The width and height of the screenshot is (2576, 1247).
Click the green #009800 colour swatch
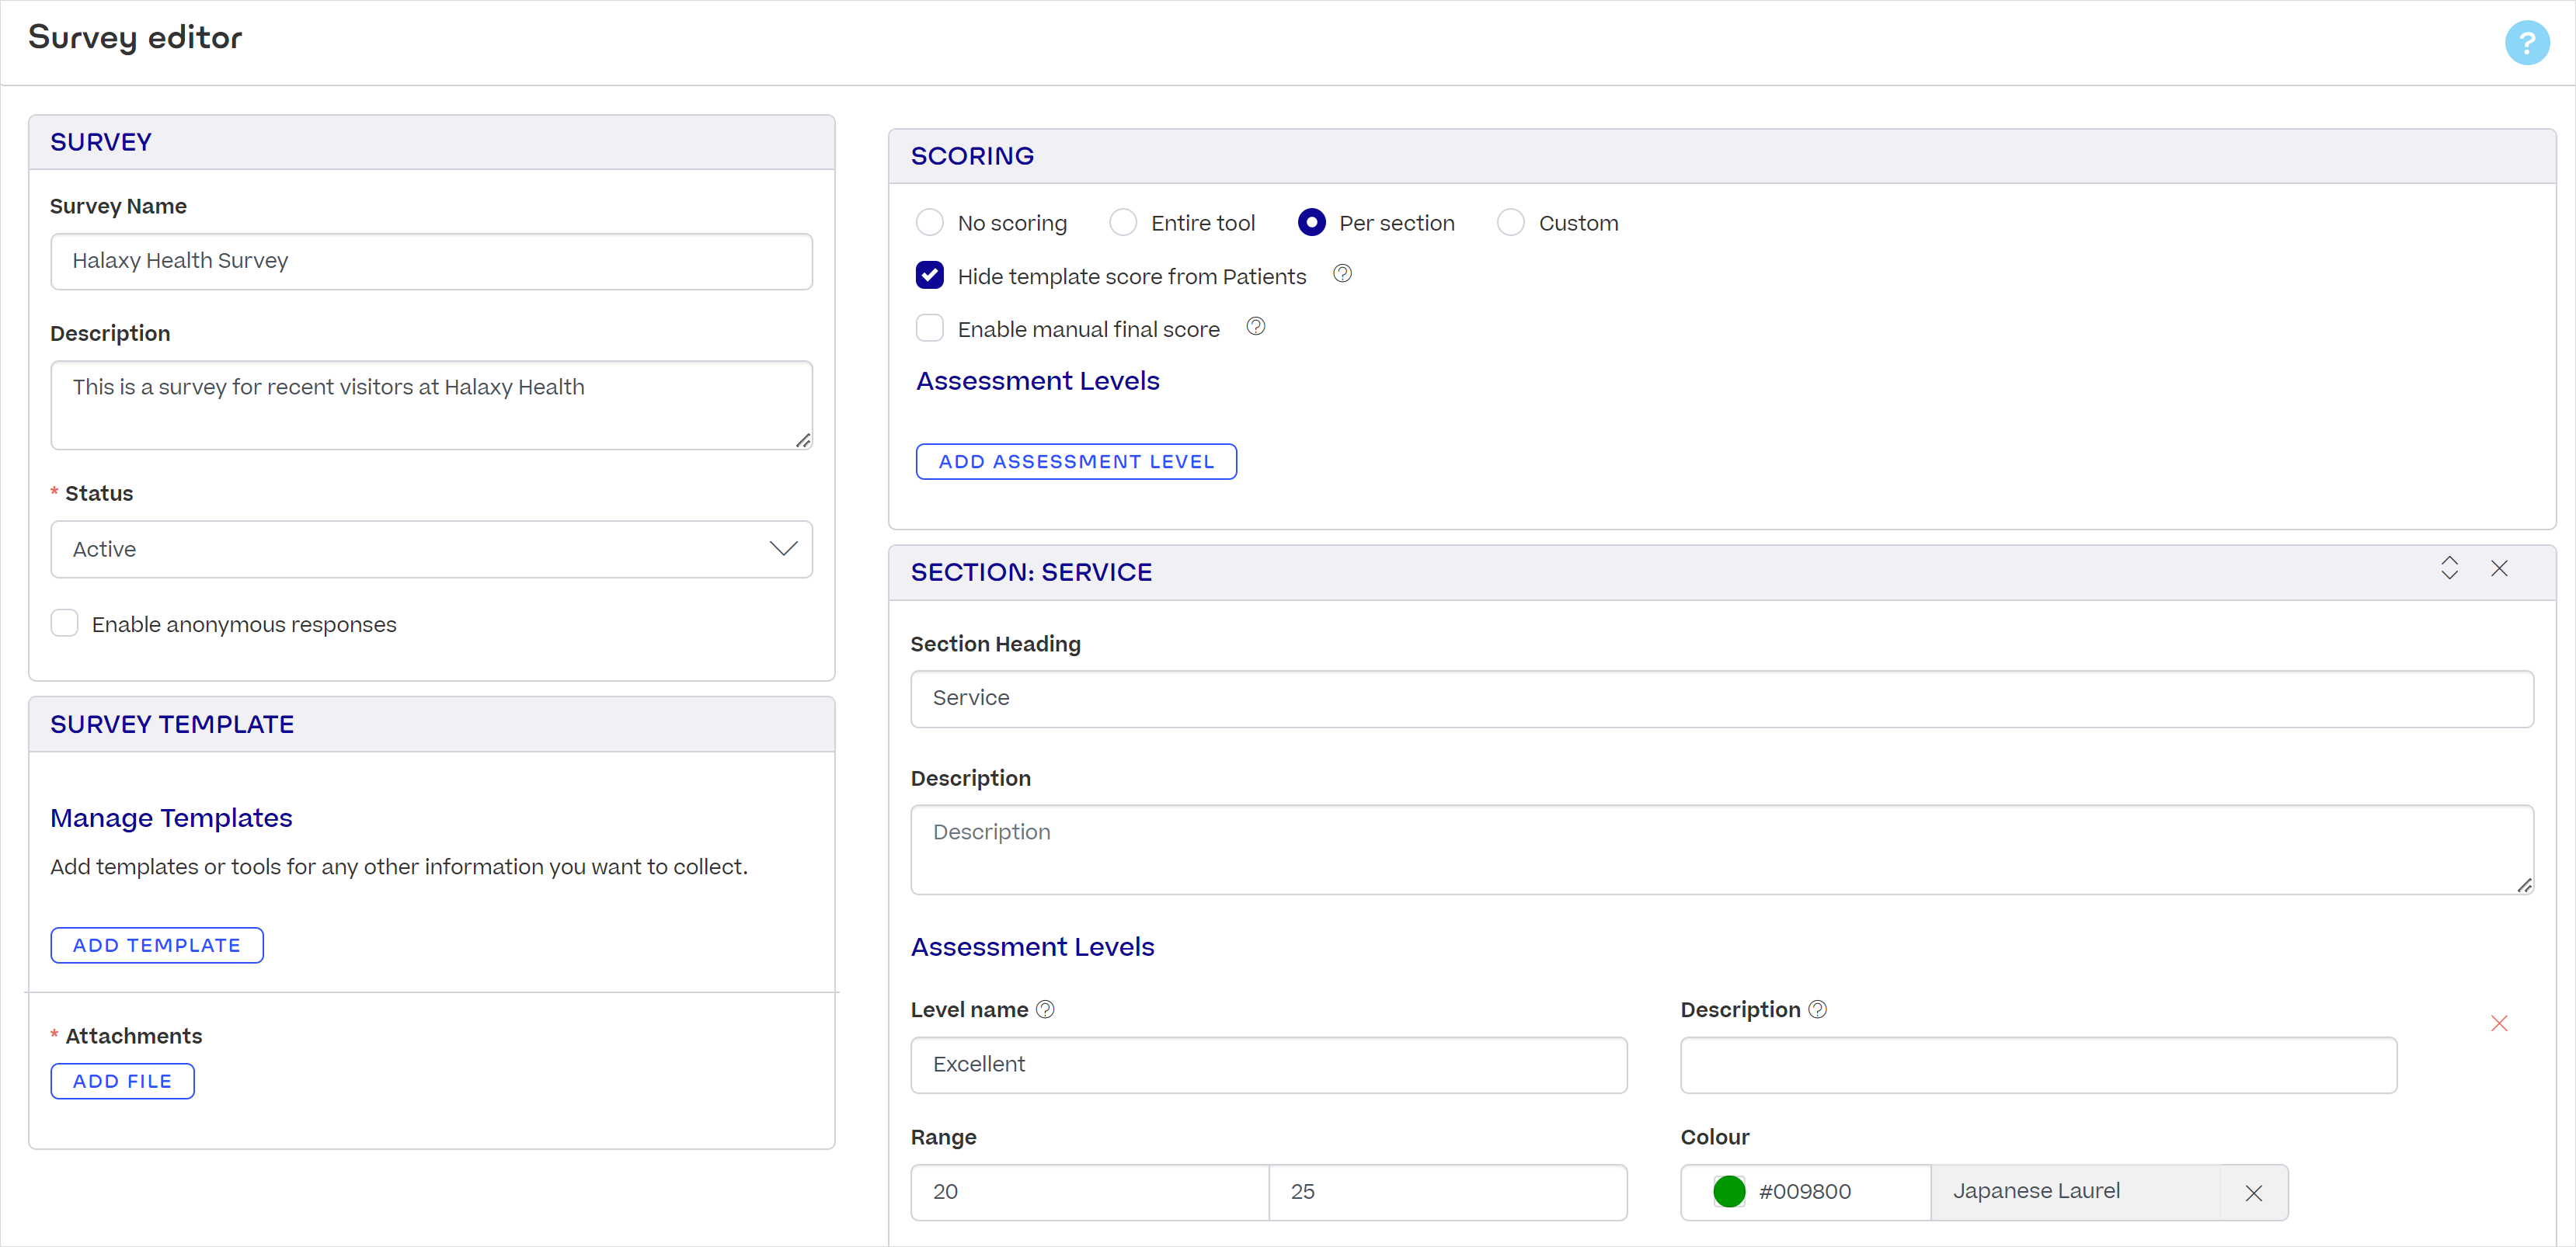pos(1729,1191)
